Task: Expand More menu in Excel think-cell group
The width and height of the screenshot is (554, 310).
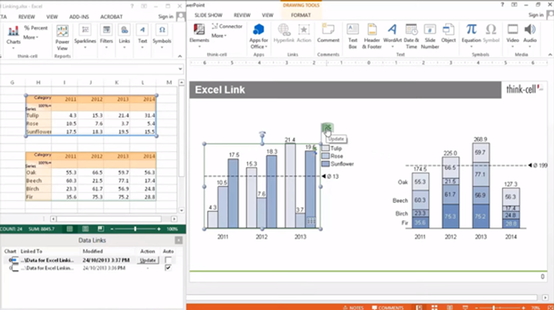Action: [31, 37]
